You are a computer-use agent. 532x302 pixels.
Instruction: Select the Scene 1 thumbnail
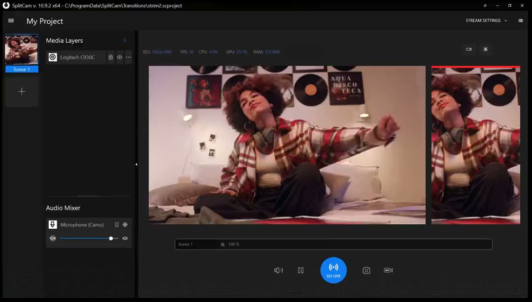click(22, 53)
